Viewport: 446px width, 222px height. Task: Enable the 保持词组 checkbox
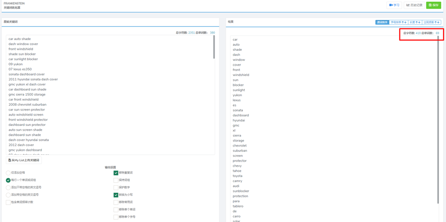[116, 180]
